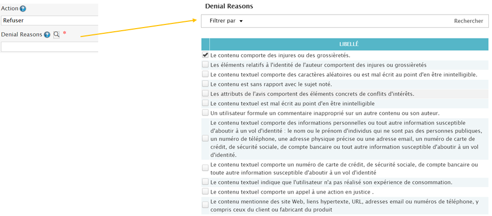Expand the "Filtrer par" dropdown

227,21
